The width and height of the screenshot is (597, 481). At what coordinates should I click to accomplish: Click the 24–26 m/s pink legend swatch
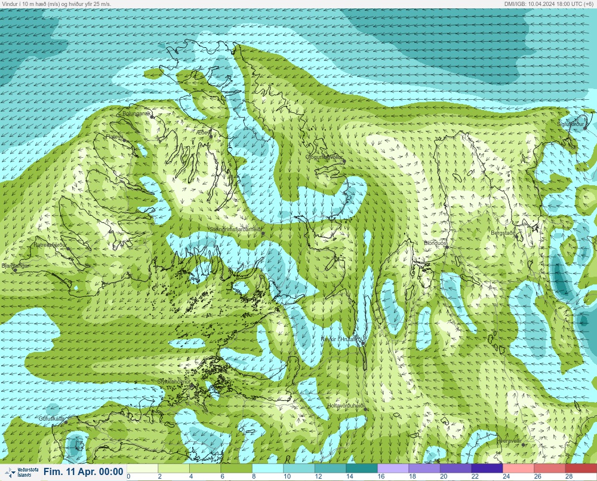tap(519, 468)
